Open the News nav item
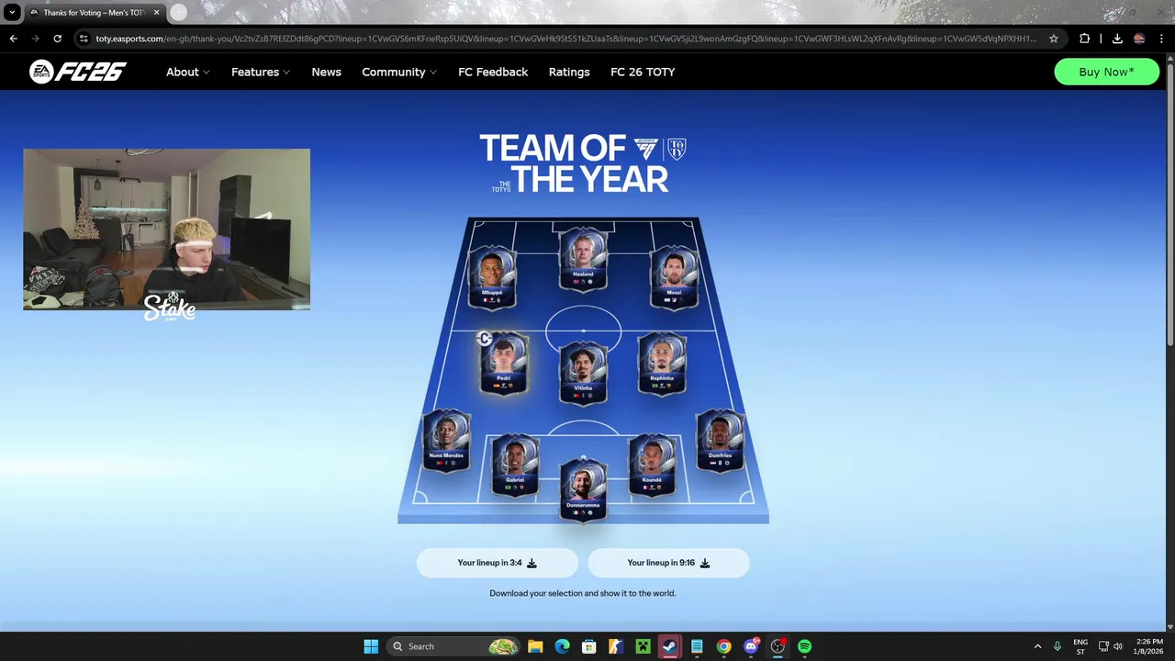The image size is (1175, 661). (326, 72)
